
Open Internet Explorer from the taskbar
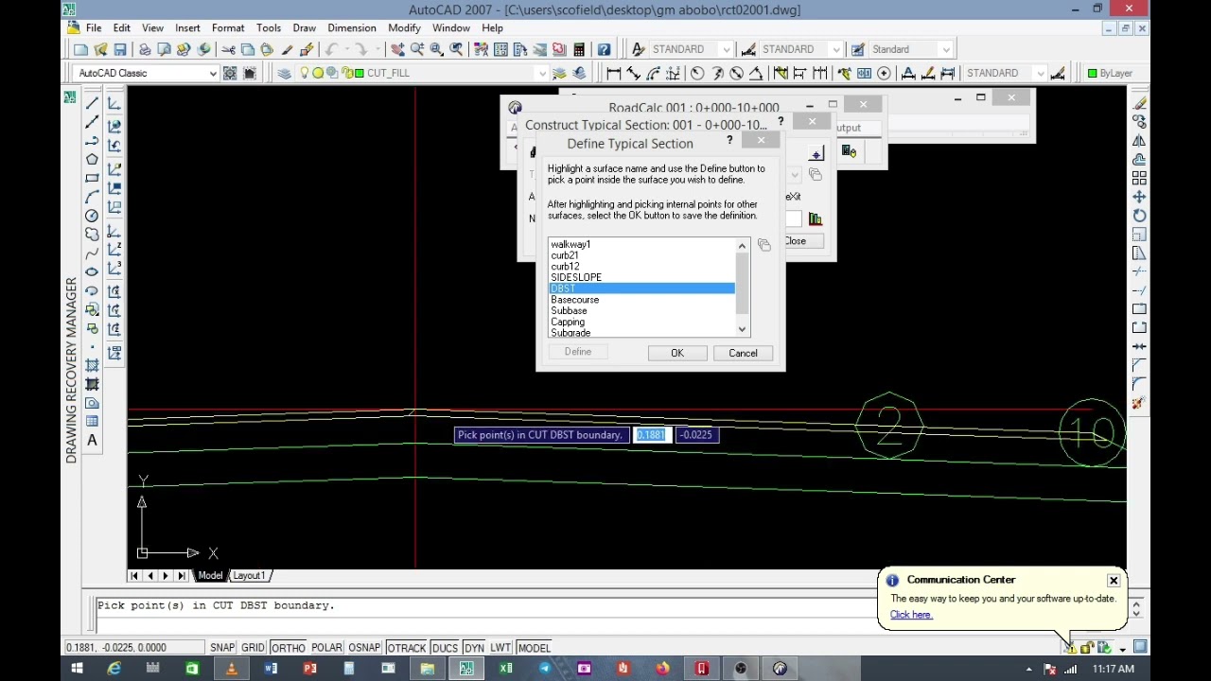(114, 669)
